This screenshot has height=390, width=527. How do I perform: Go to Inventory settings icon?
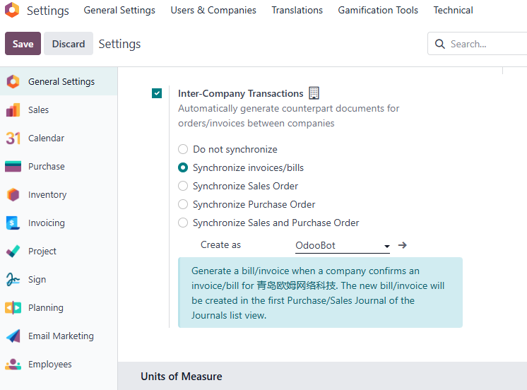[x=13, y=195]
